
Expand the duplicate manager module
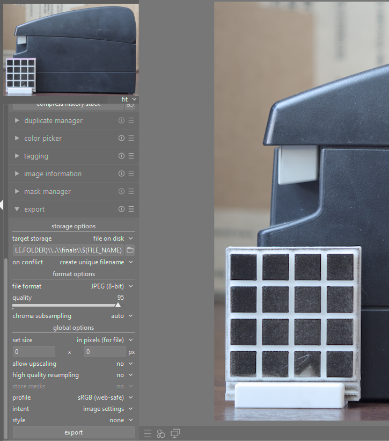pos(53,121)
